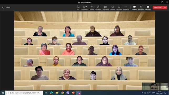Click the Windows taskbar search field
169x95 pixels.
[24, 93]
